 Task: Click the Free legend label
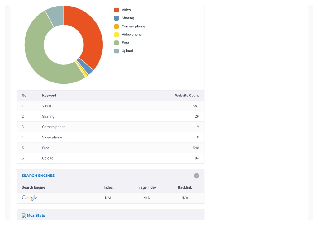click(x=125, y=43)
